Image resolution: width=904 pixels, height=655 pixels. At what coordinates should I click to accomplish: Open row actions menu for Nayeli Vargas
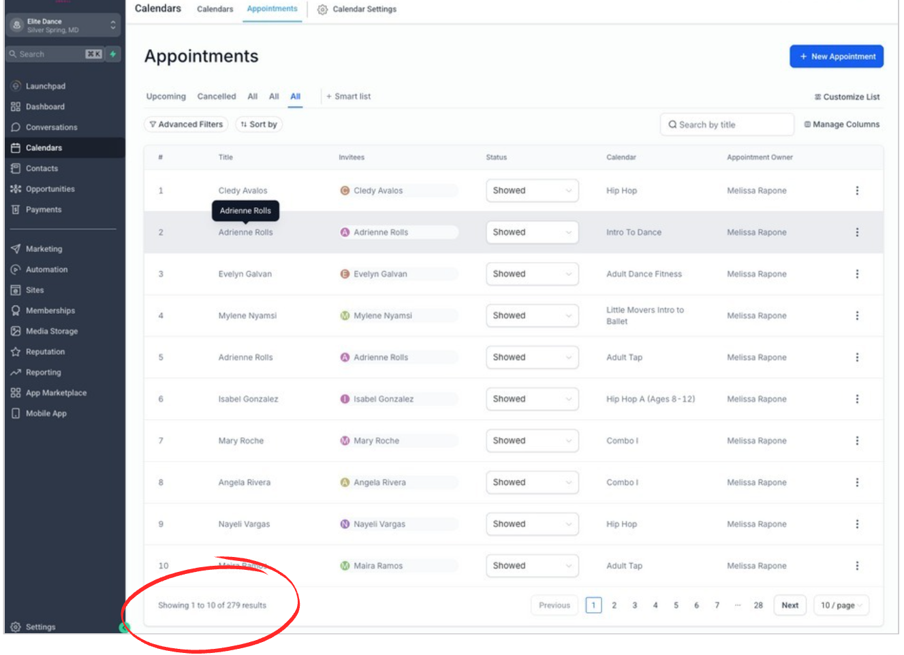(857, 524)
